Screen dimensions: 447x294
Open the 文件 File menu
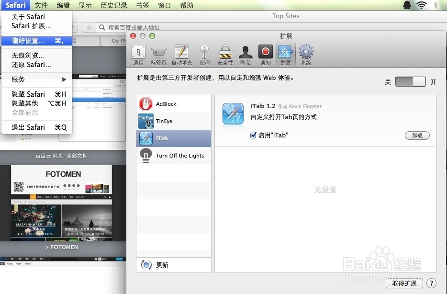[x=41, y=5]
